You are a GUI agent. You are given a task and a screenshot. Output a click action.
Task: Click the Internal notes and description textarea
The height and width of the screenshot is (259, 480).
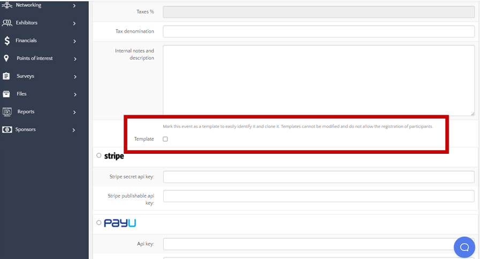318,80
